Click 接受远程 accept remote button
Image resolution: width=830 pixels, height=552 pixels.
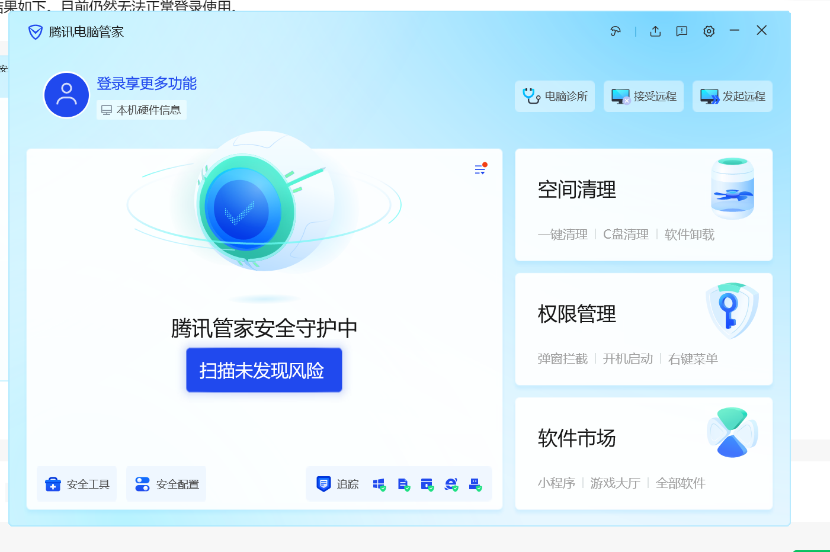(643, 96)
